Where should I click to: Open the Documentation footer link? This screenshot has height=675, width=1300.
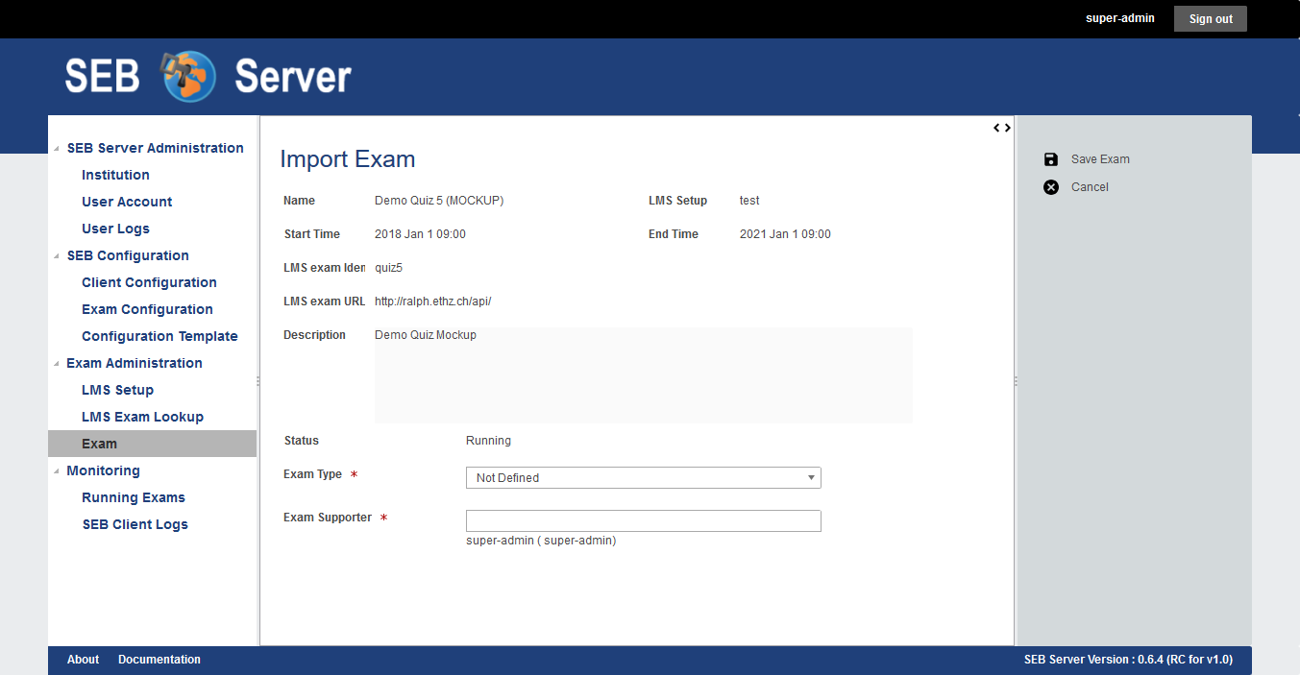(x=159, y=660)
